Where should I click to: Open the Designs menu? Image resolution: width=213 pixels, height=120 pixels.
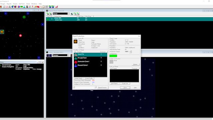click(x=3, y=4)
